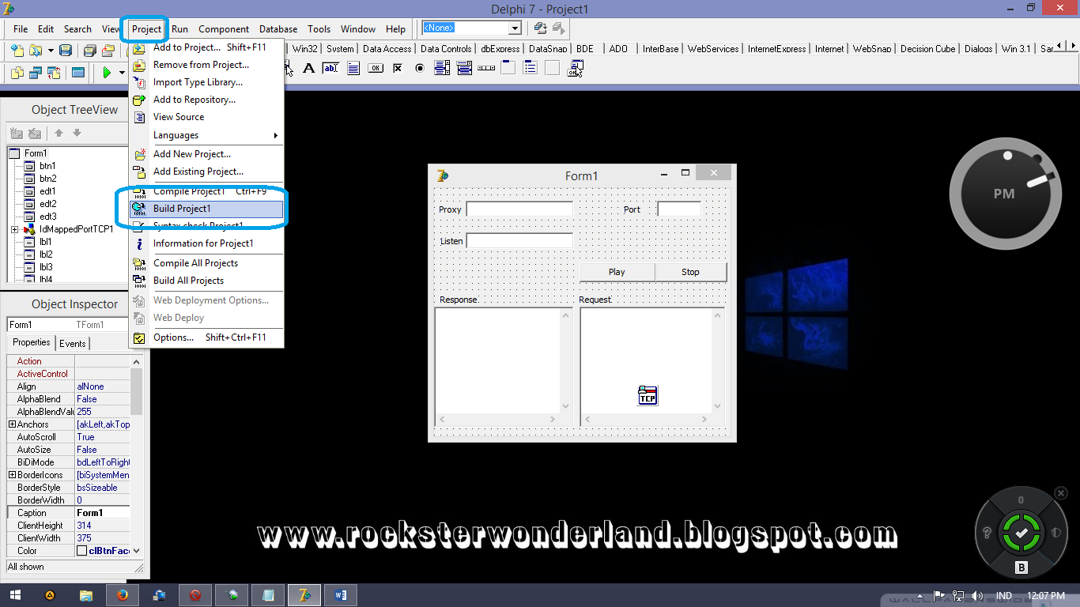Screen dimensions: 1080x607
Task: Select the Label component icon in palette
Action: (x=308, y=69)
